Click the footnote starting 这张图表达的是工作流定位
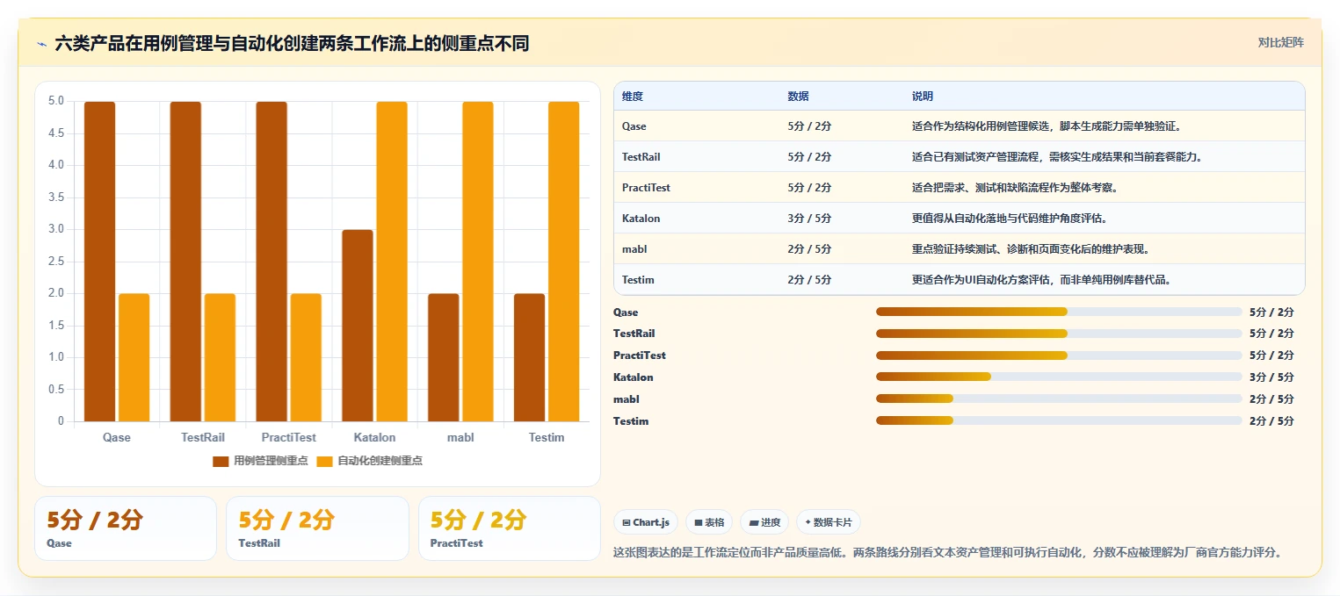The height and width of the screenshot is (596, 1340). point(948,553)
